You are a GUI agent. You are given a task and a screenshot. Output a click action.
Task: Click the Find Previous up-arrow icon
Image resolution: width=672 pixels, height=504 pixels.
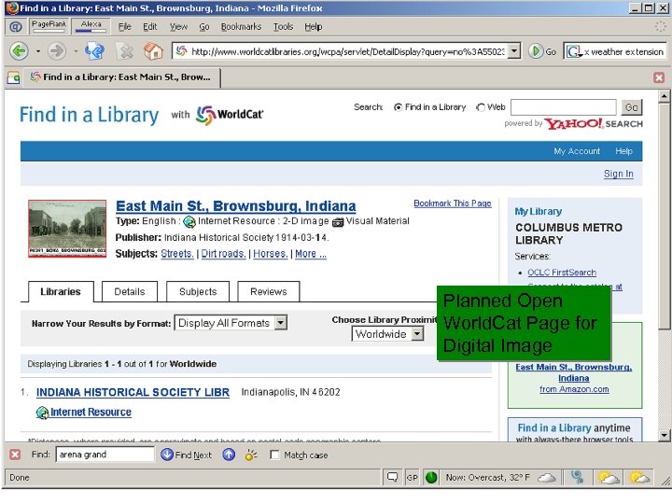[x=229, y=455]
